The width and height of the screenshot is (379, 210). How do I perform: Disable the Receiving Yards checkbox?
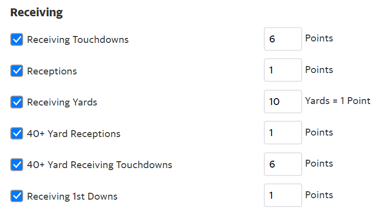tap(17, 102)
